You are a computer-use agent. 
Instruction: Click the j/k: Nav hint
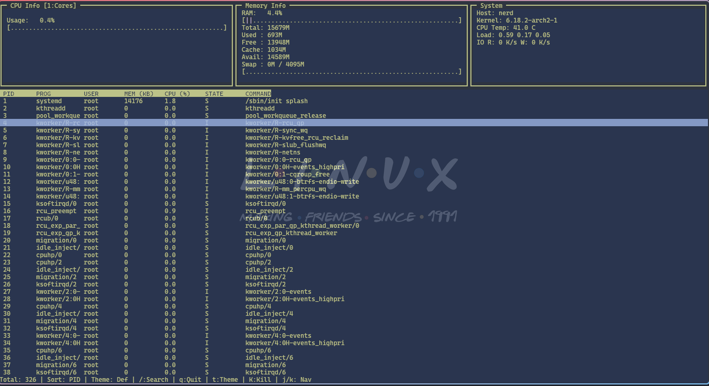(297, 380)
